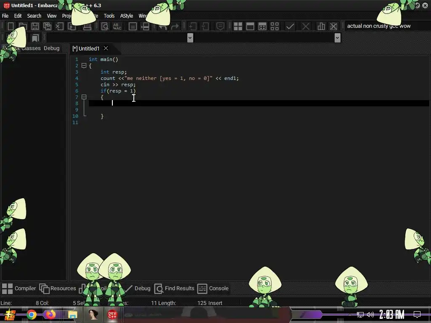Open the Tools menu
Screen dimensions: 431x323
tap(109, 16)
